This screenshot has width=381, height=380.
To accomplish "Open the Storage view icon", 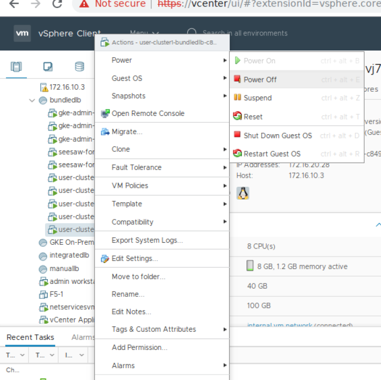I will click(x=79, y=67).
